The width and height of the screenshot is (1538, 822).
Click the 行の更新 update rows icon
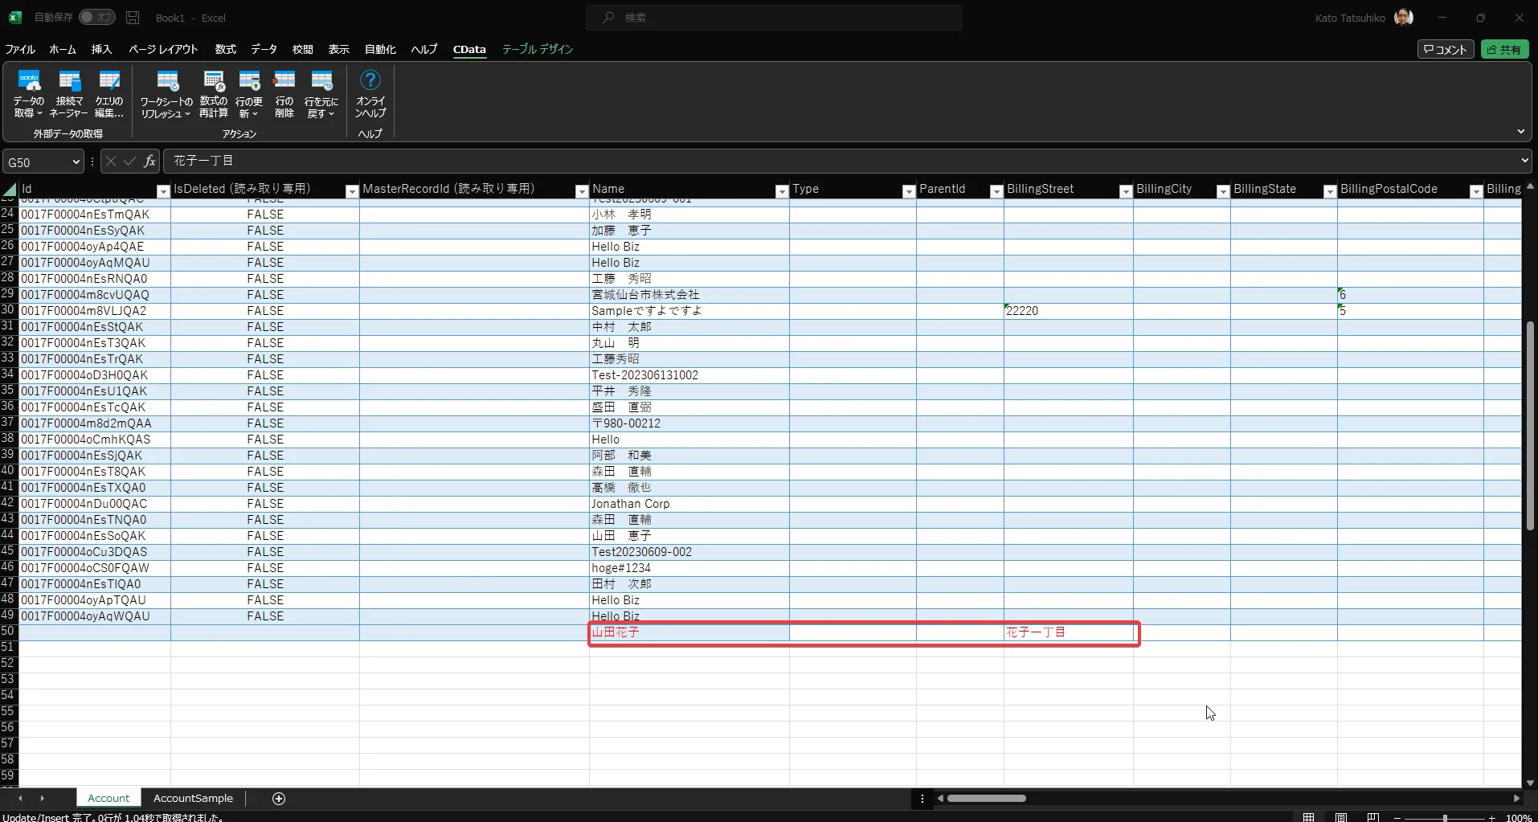coord(249,93)
